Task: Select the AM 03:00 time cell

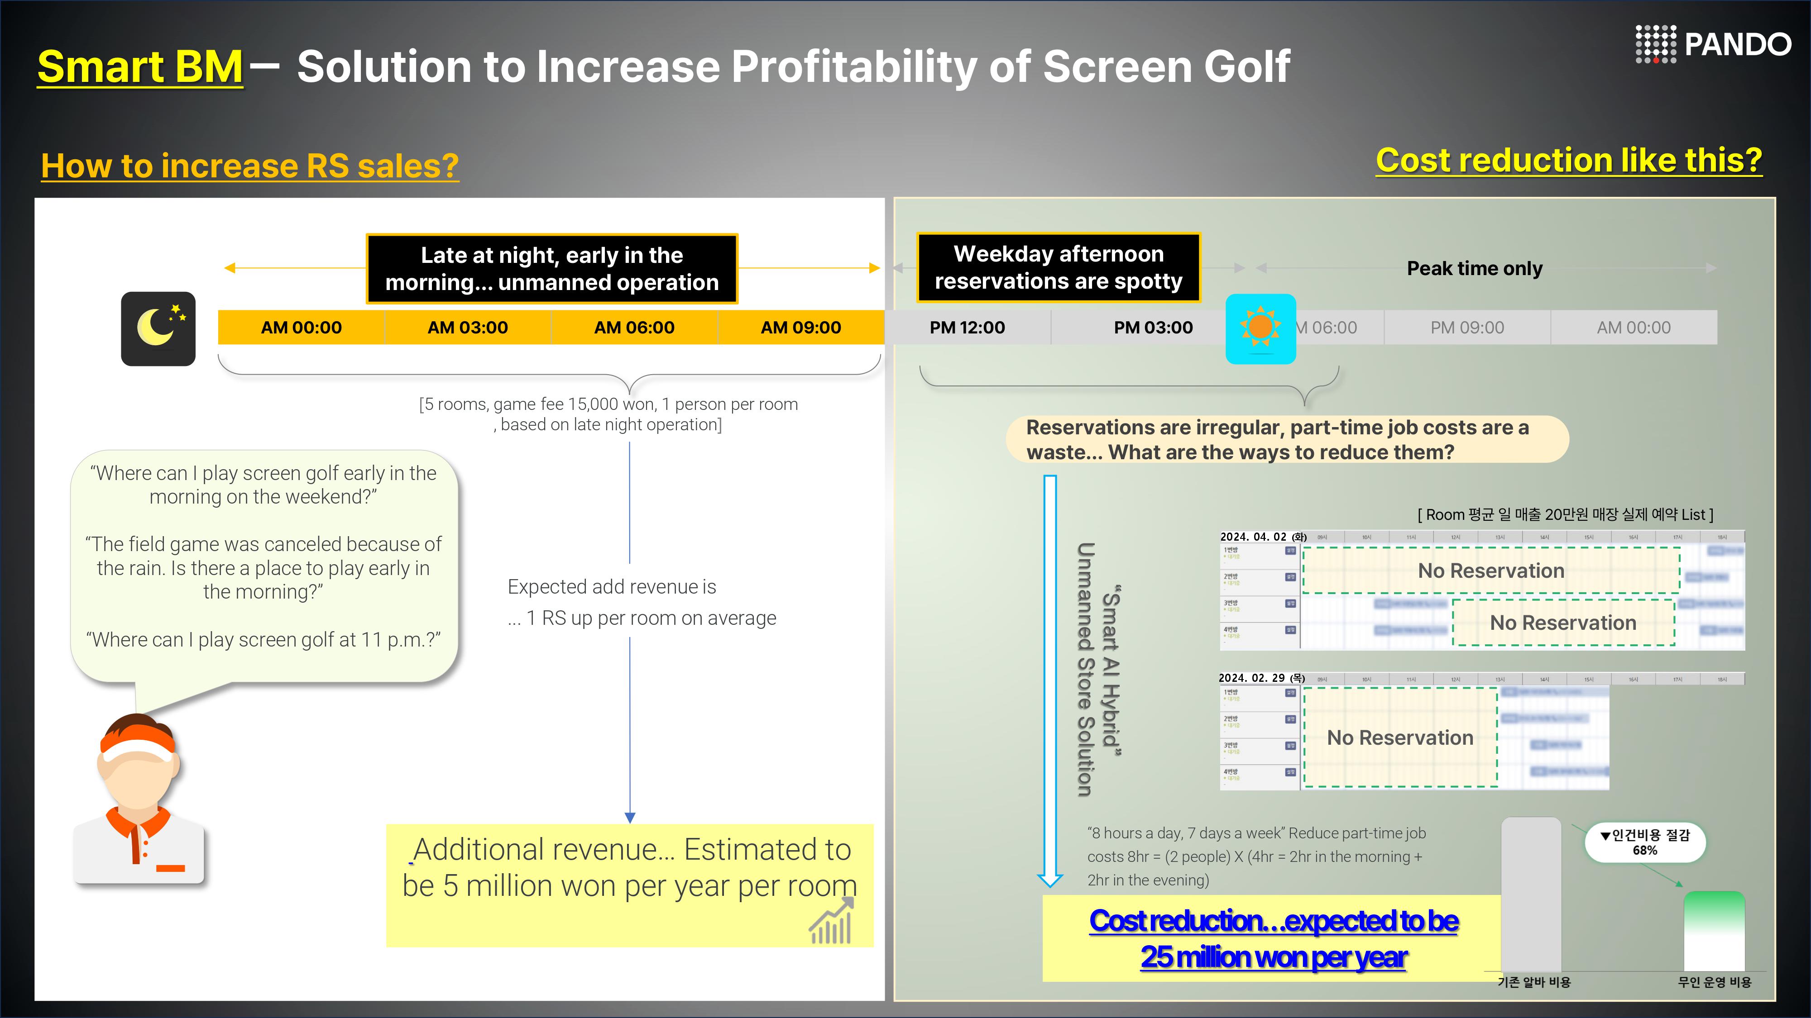Action: [x=468, y=328]
